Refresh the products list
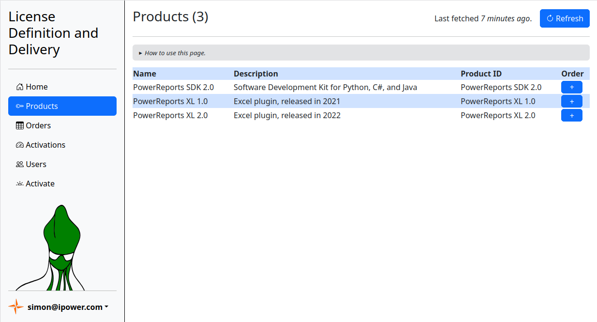The height and width of the screenshot is (322, 597). (x=565, y=18)
